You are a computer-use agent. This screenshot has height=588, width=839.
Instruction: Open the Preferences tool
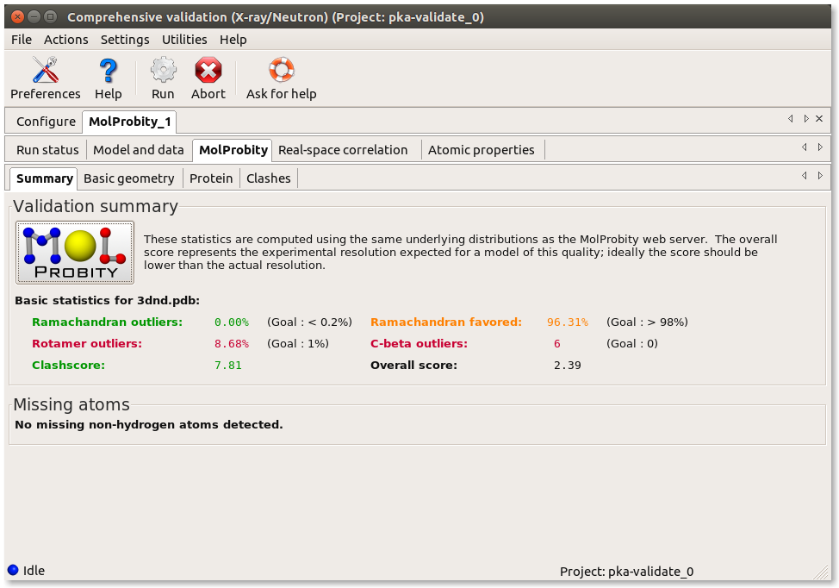click(45, 76)
